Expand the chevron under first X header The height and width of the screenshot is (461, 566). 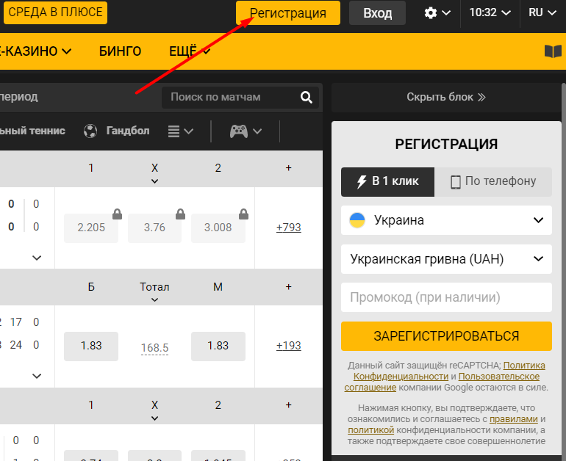[154, 181]
